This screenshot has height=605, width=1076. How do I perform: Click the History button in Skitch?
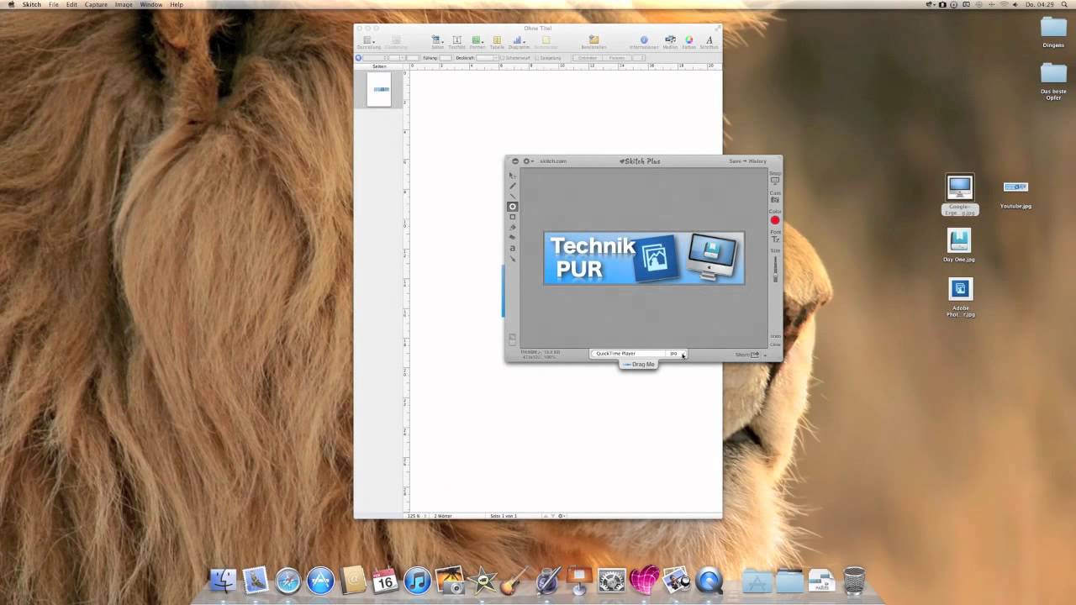coord(757,161)
